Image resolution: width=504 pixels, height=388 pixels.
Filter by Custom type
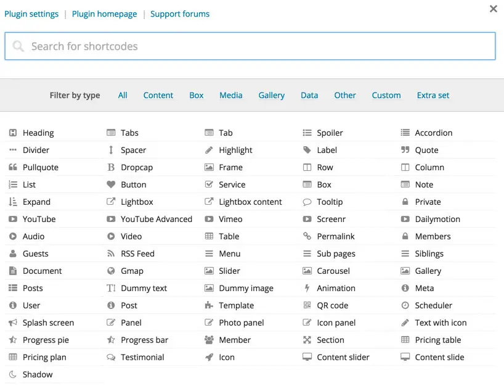point(386,95)
